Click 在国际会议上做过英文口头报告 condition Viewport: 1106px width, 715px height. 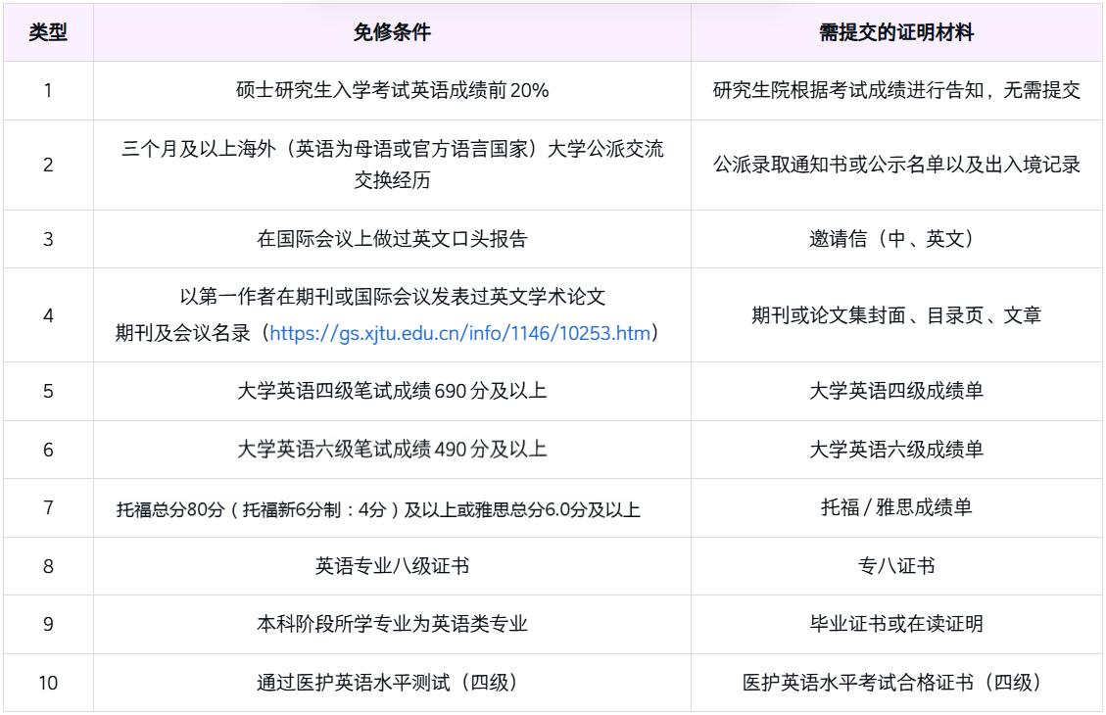tap(392, 238)
